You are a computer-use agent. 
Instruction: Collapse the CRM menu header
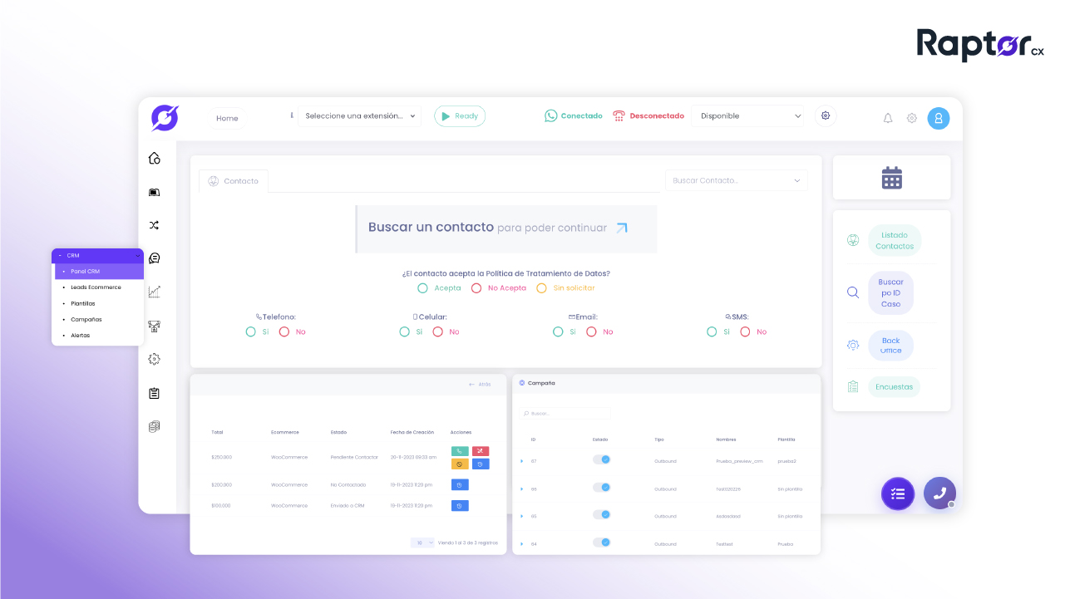pos(97,256)
